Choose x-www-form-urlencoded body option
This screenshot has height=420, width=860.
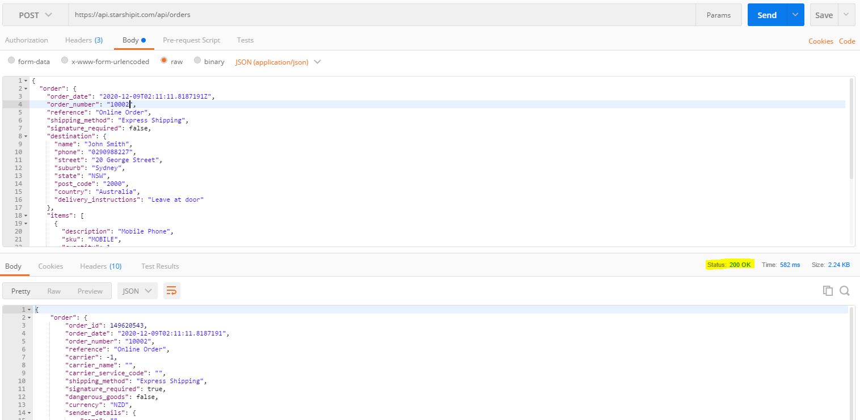point(65,61)
